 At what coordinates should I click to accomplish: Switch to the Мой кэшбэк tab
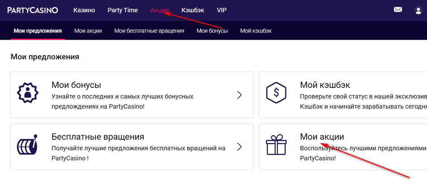(x=256, y=31)
